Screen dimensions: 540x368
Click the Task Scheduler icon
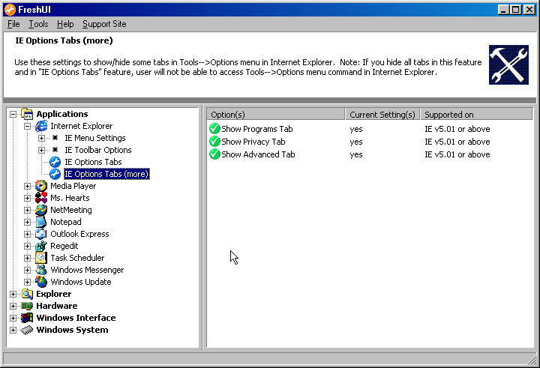(42, 258)
